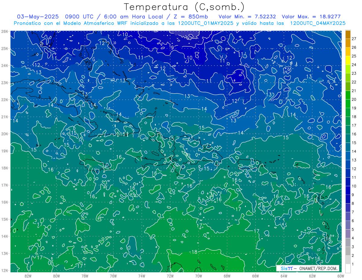
Task: Click the "21N" latitude axis label
Action: click(4, 117)
